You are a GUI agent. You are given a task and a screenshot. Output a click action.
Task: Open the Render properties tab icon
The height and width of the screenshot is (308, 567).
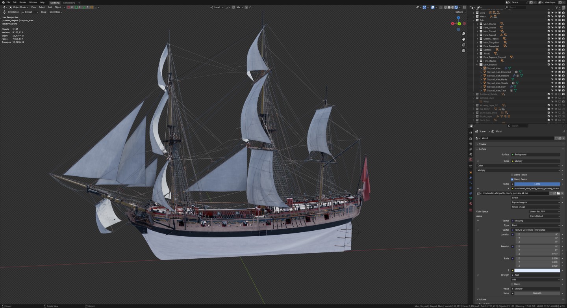pyautogui.click(x=471, y=139)
